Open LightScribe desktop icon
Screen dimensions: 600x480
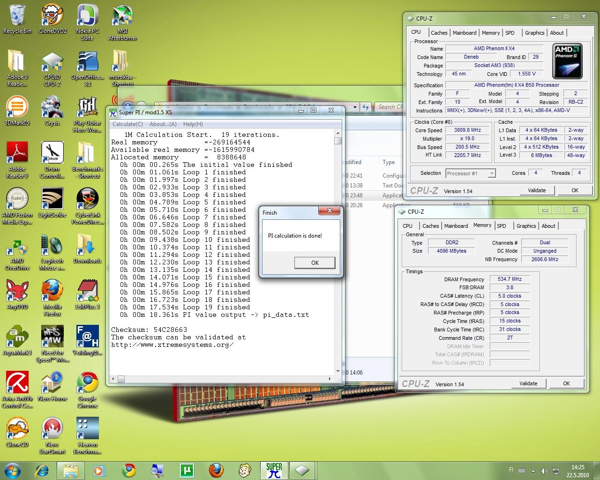click(x=52, y=202)
